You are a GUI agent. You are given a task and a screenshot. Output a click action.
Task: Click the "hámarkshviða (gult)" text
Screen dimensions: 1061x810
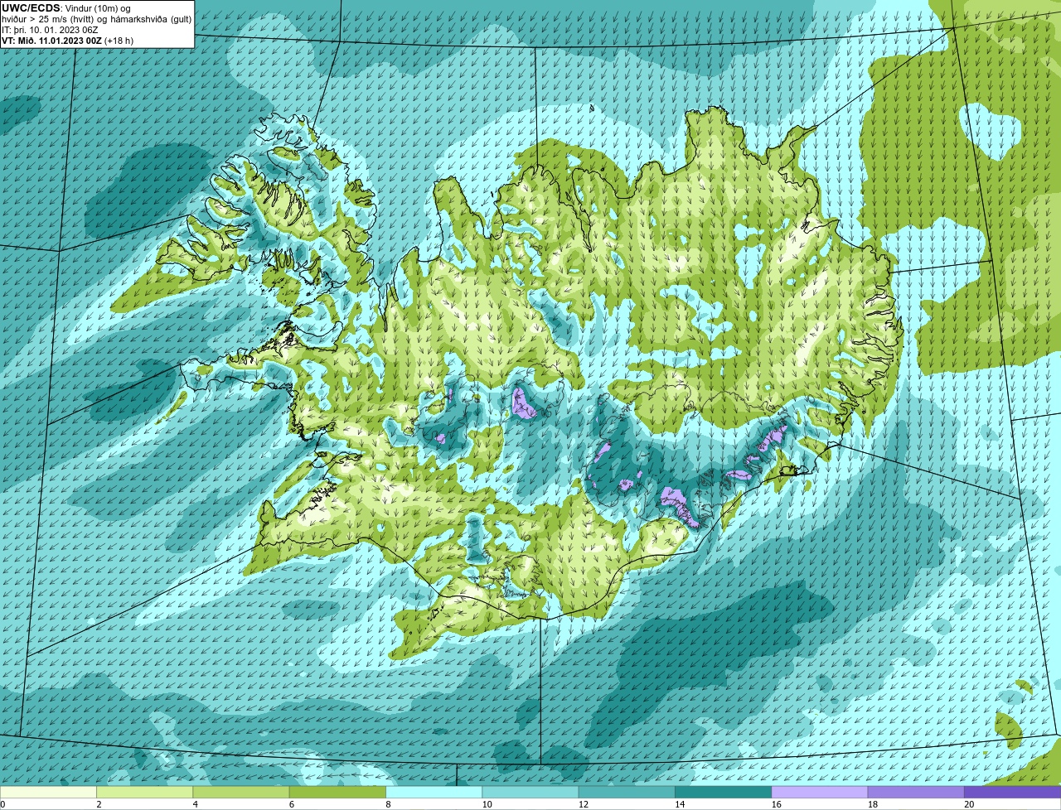pos(153,19)
